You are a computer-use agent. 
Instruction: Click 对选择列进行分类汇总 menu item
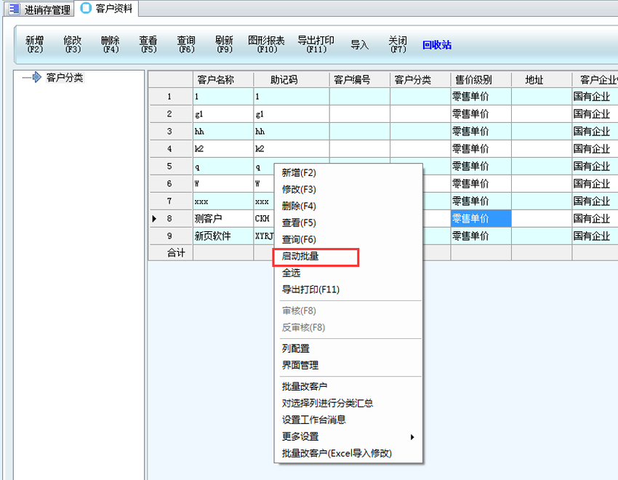327,403
